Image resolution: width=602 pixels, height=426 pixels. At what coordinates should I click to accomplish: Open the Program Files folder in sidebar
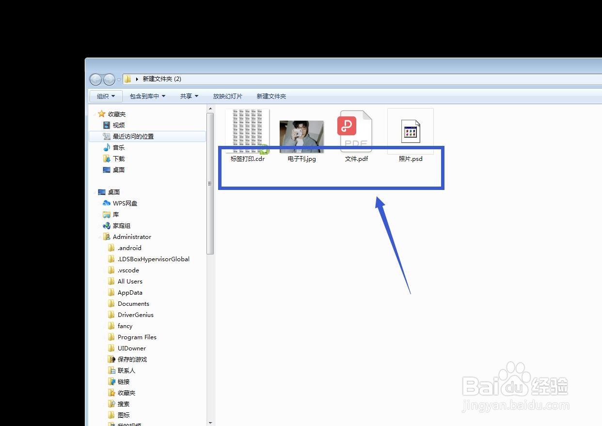pos(137,337)
